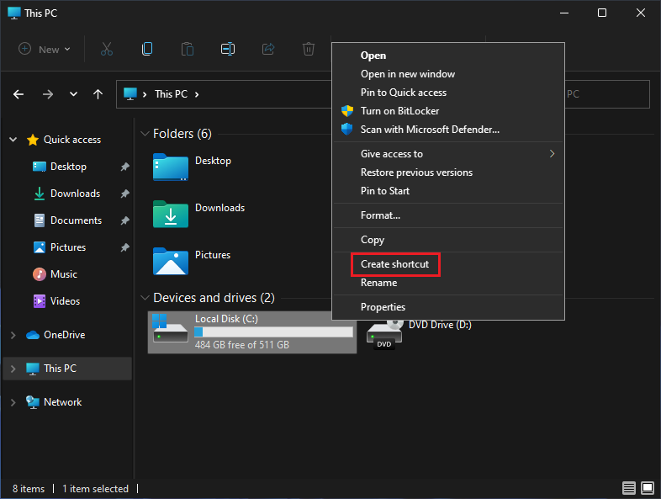Unpin Desktop using its pin icon
Screen dimensions: 661x499
[124, 167]
